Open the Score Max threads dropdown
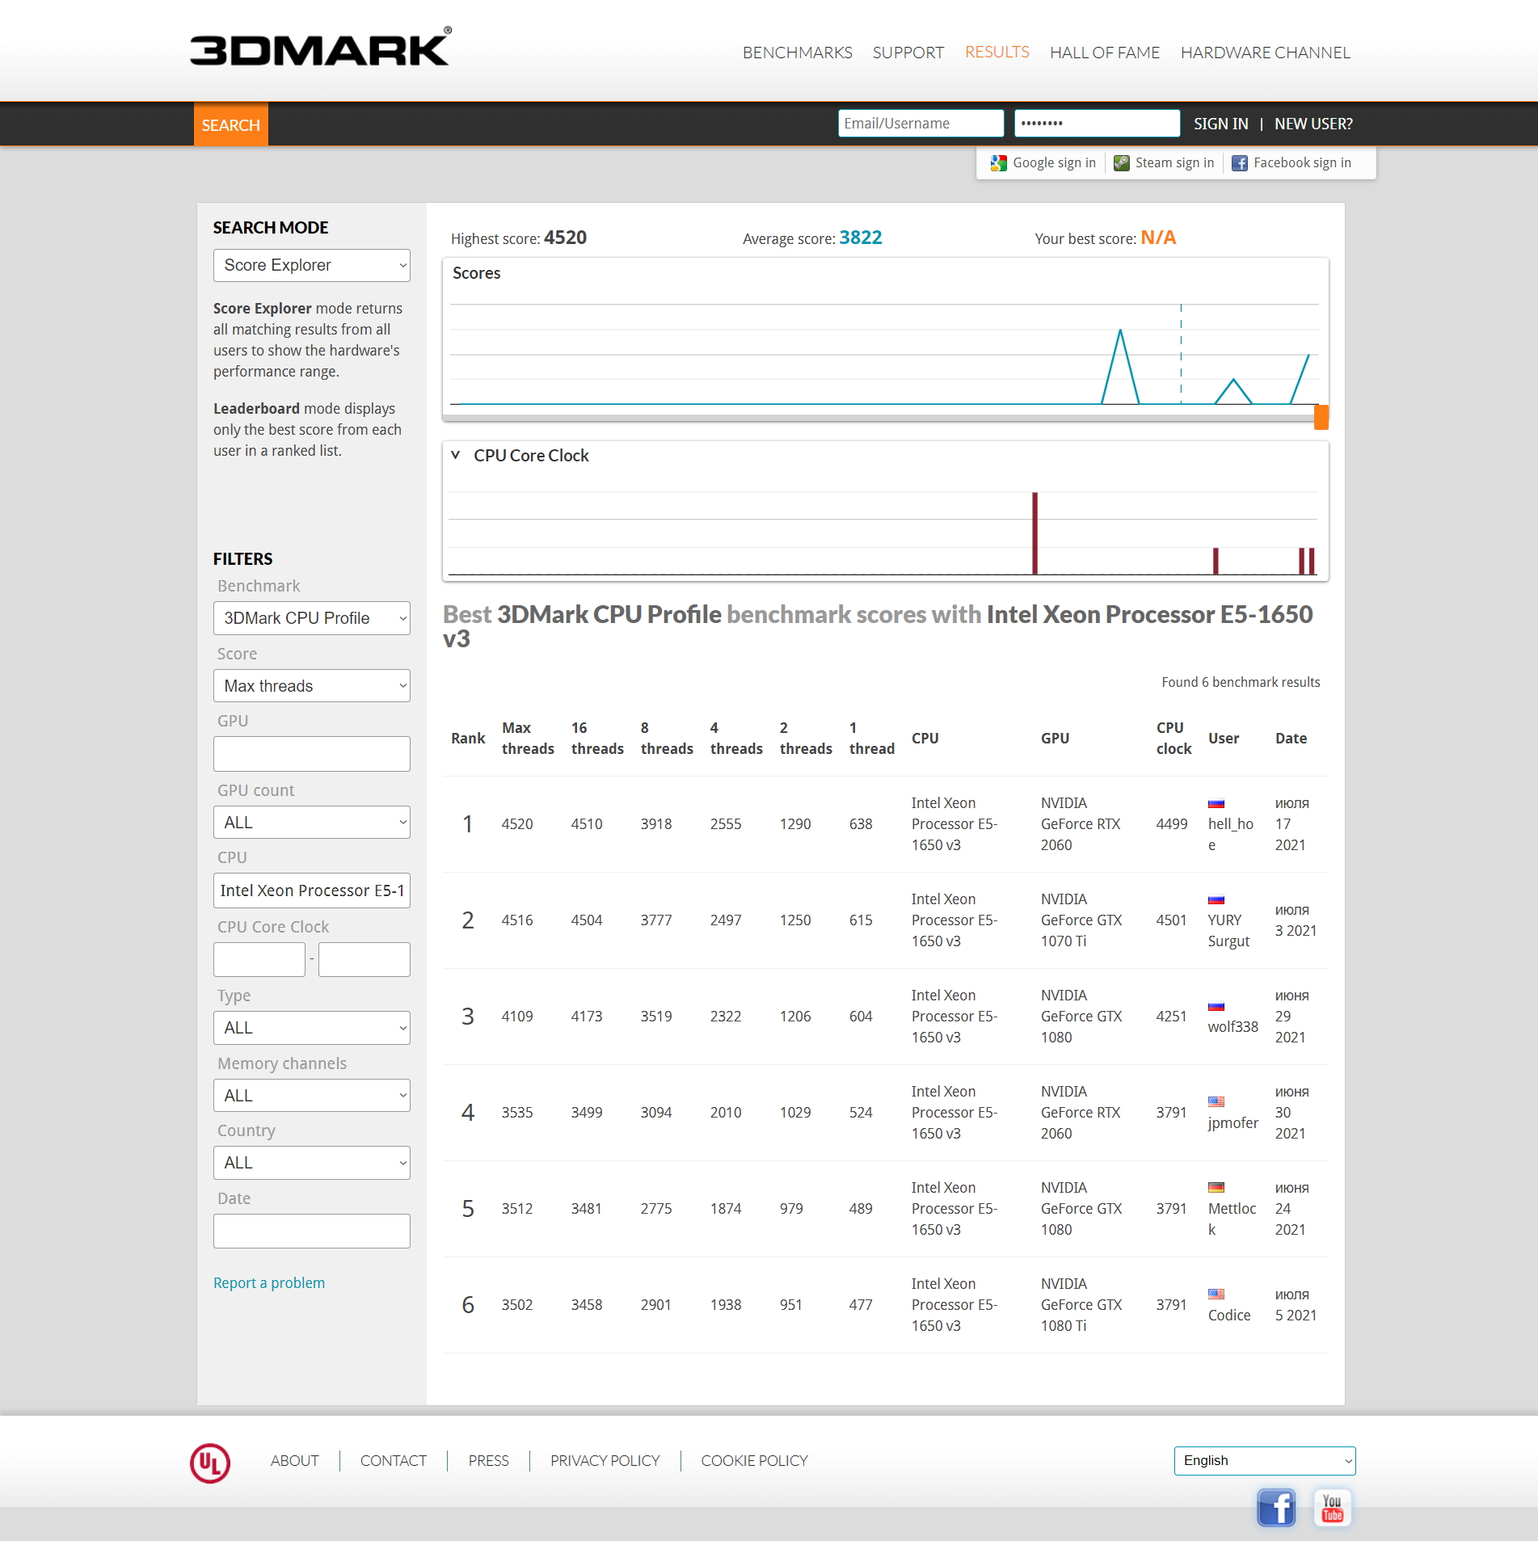The height and width of the screenshot is (1541, 1538). tap(312, 686)
